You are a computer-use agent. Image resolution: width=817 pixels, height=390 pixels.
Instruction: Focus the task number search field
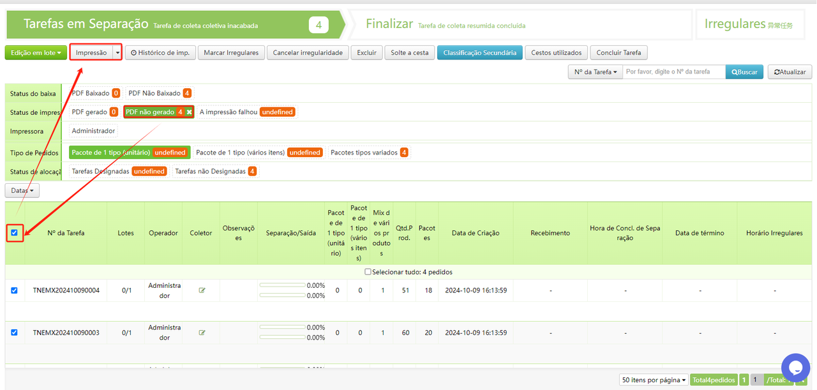coord(673,72)
